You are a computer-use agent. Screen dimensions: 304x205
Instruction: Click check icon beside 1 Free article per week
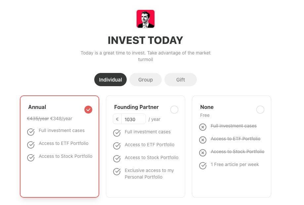[203, 165]
